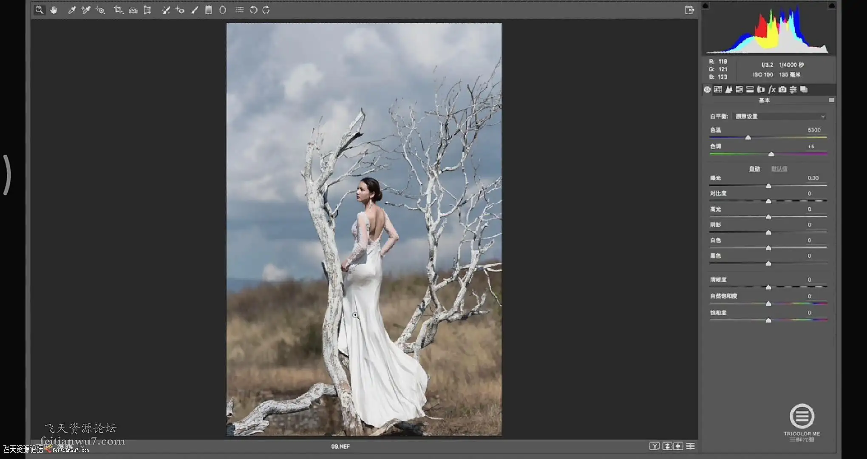Image resolution: width=867 pixels, height=459 pixels.
Task: Toggle highlight clipping warning on histogram
Action: pos(832,6)
